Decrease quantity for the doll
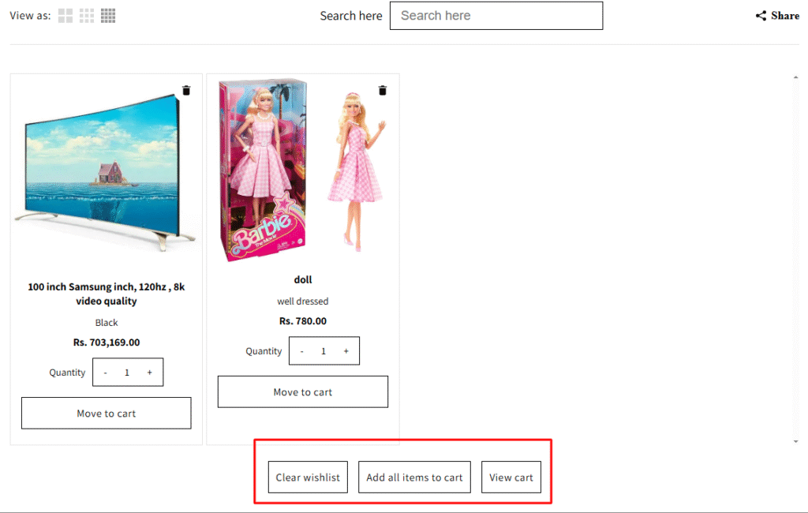The width and height of the screenshot is (808, 513). (302, 351)
